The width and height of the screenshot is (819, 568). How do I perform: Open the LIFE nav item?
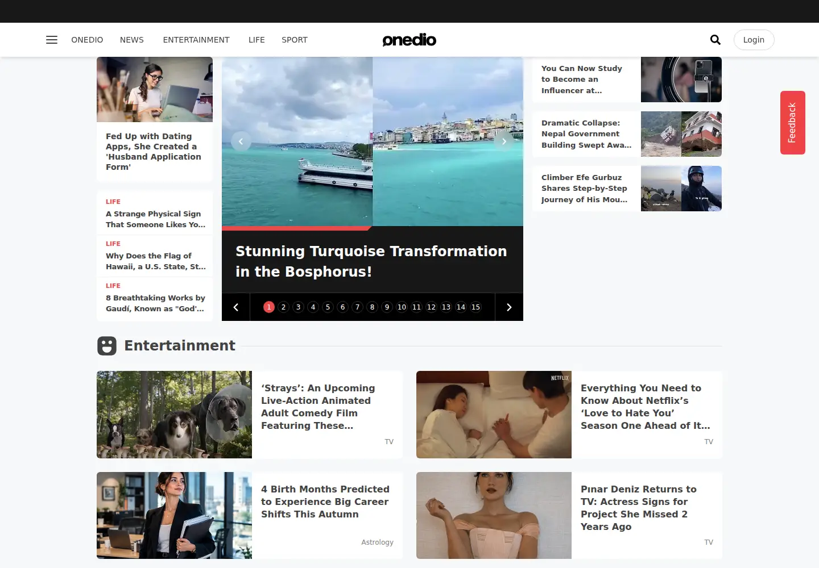tap(257, 40)
